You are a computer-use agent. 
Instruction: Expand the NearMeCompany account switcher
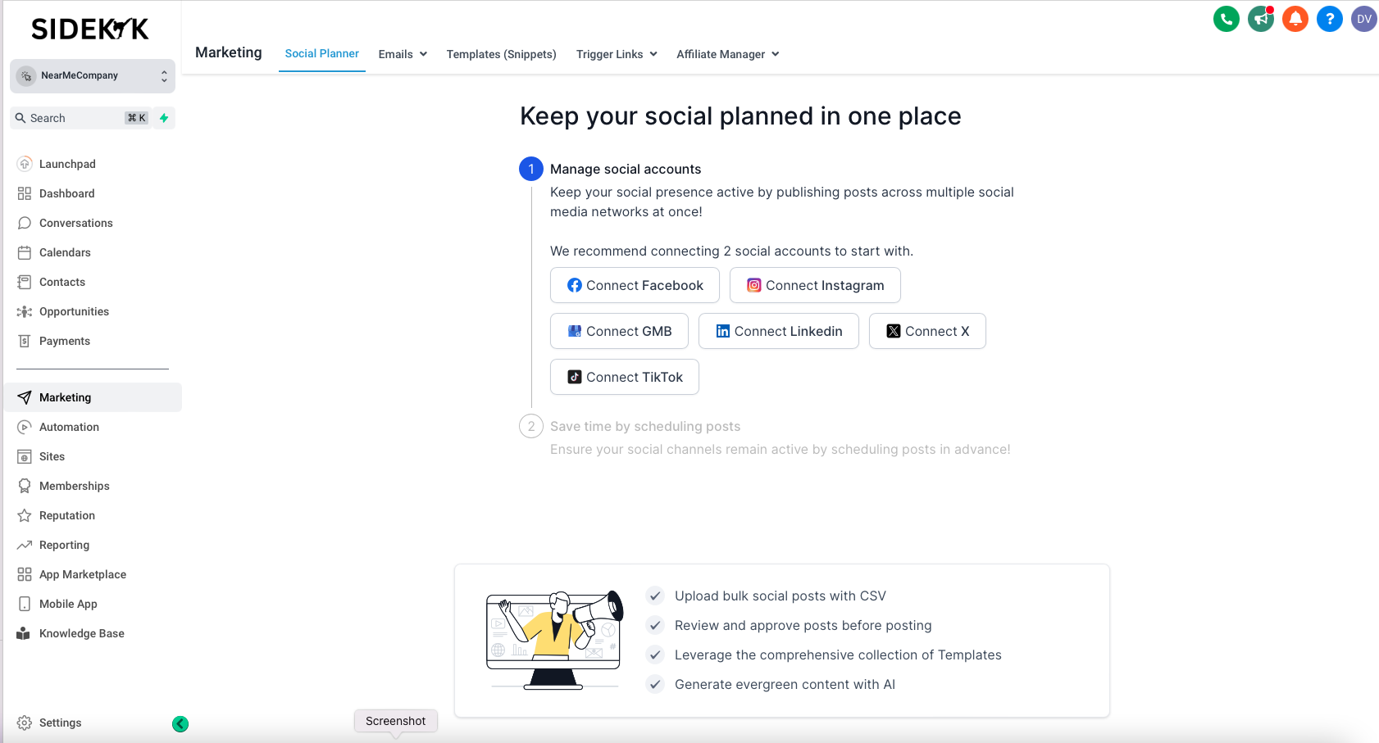coord(93,75)
